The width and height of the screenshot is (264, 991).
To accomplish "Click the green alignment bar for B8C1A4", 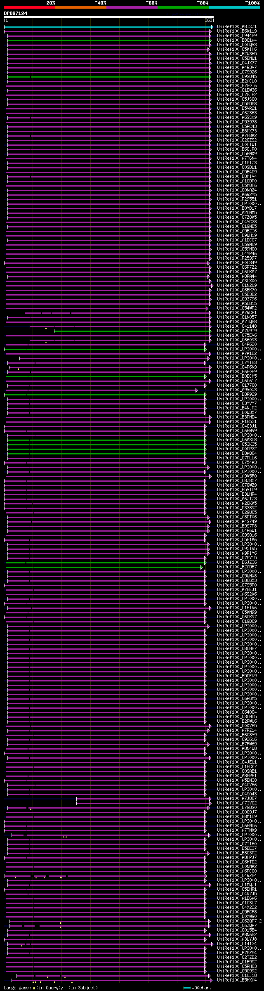I will tap(109, 40).
